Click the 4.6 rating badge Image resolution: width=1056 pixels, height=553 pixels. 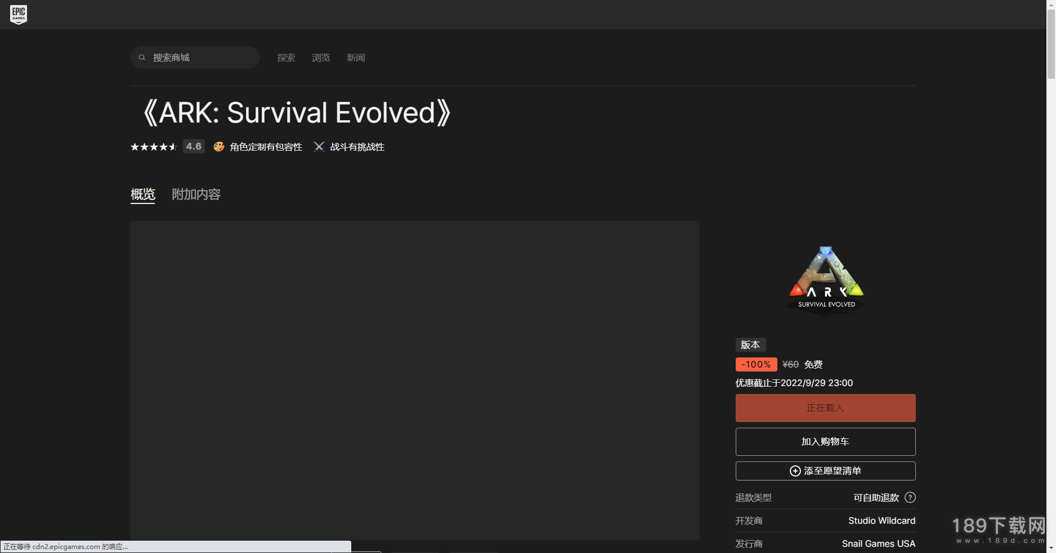[194, 147]
